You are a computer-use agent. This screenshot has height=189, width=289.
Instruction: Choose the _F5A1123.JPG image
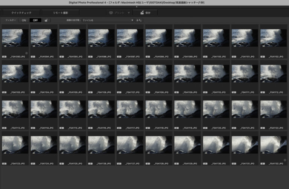[x=15, y=145]
